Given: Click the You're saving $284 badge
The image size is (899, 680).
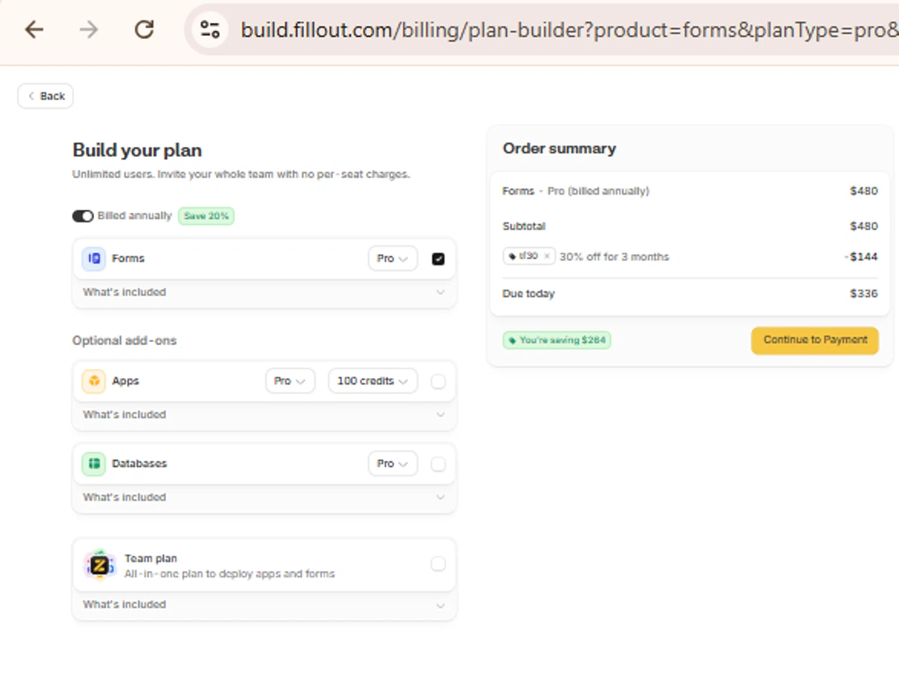Looking at the screenshot, I should 557,340.
